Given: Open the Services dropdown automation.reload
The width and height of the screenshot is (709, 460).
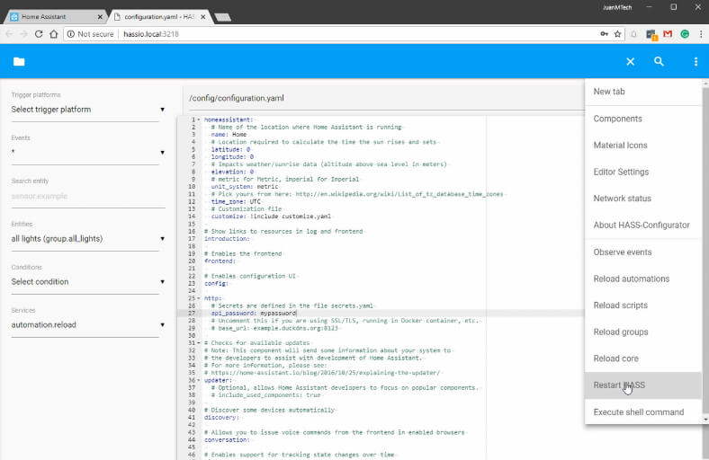Looking at the screenshot, I should 87,325.
